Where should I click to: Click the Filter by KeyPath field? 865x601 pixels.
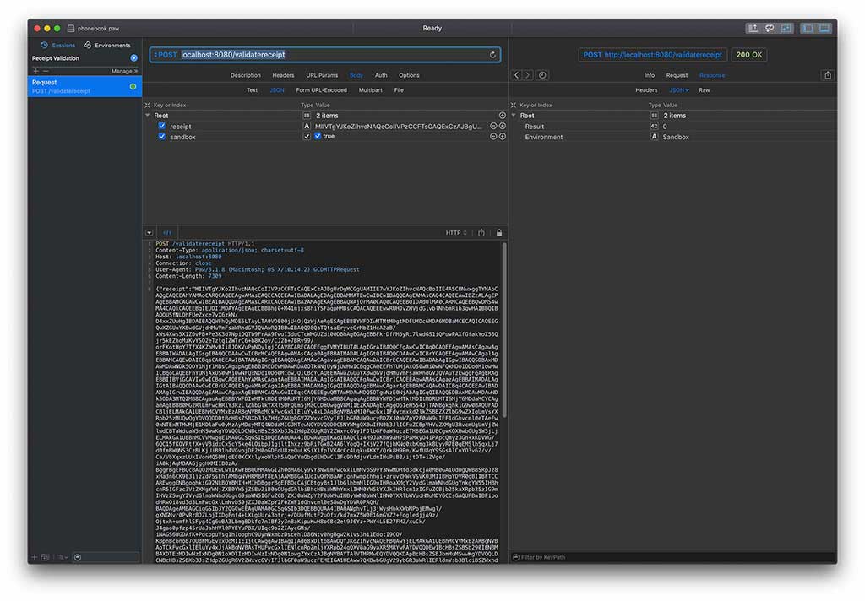[x=676, y=557]
